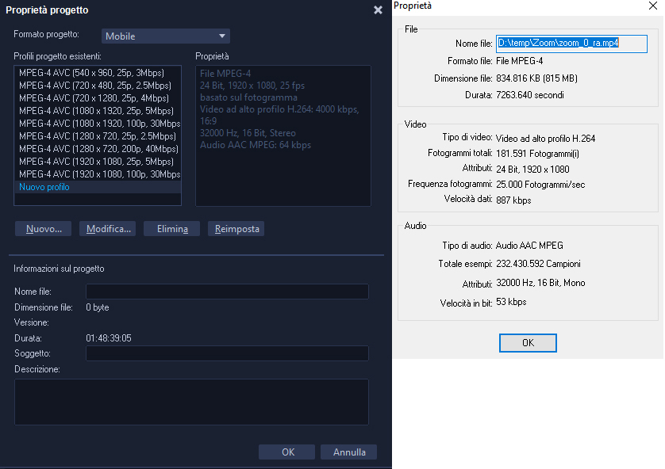Click the 53 kbps audio bitrate value
Viewport: 665px width, 469px height.
point(511,302)
